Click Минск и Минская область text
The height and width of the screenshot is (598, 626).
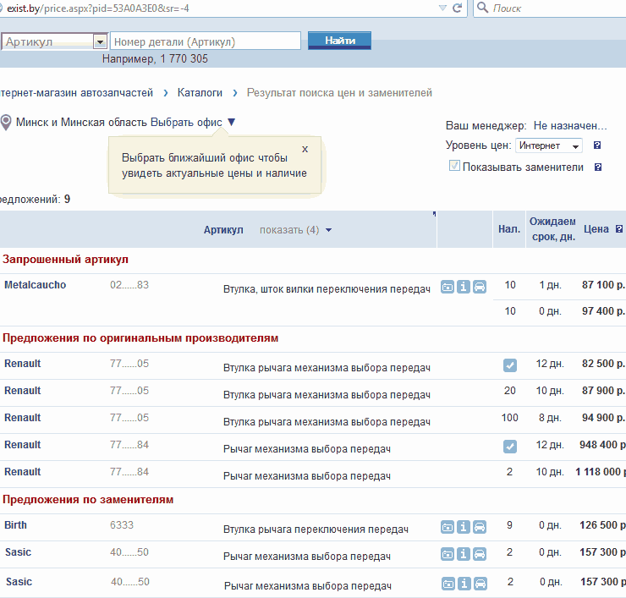tap(82, 122)
